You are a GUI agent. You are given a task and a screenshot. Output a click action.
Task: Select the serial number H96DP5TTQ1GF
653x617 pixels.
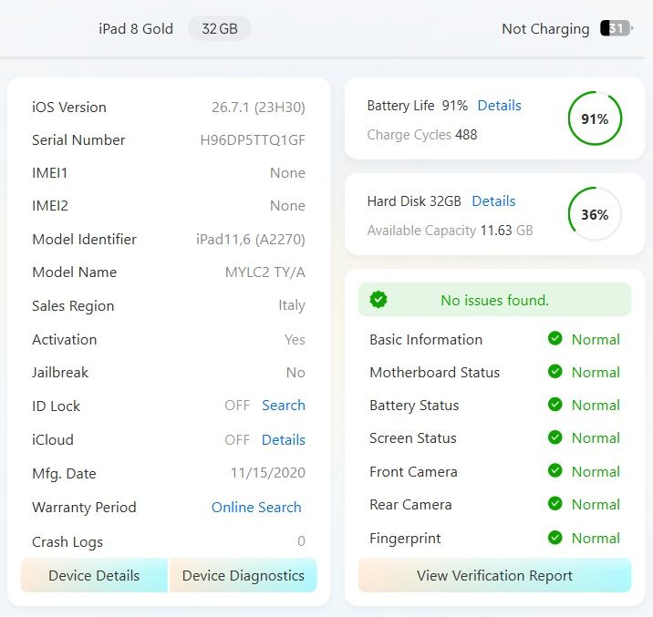pyautogui.click(x=253, y=140)
